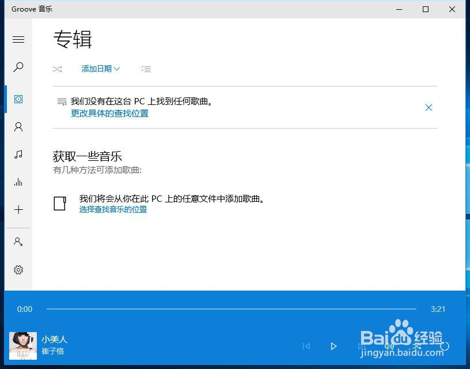The image size is (470, 369).
Task: Skip to the next track
Action: 361,346
